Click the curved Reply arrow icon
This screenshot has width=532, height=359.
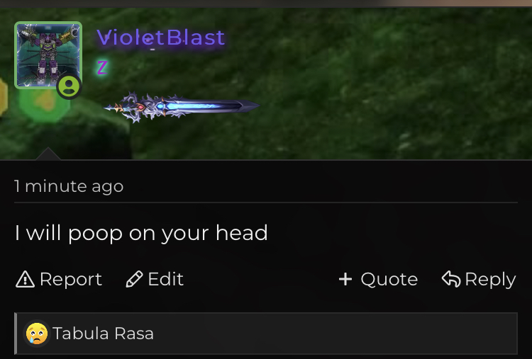point(451,279)
